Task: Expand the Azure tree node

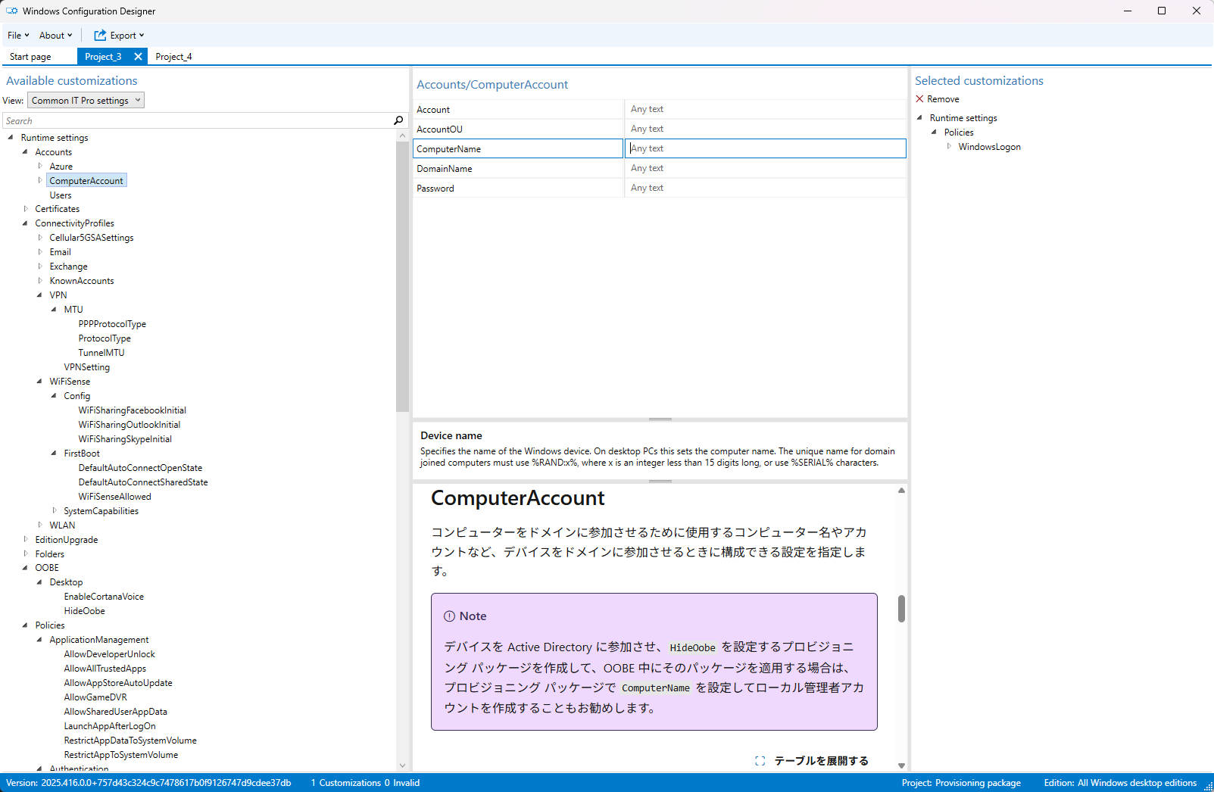Action: tap(40, 166)
